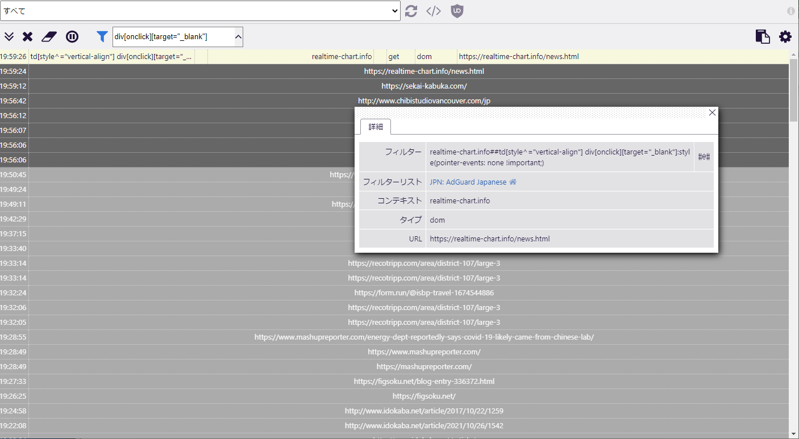Open the DOM inspector via the code icon

[432, 11]
